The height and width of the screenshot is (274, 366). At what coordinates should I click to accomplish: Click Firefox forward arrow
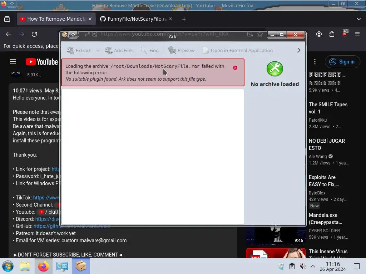[x=21, y=34]
